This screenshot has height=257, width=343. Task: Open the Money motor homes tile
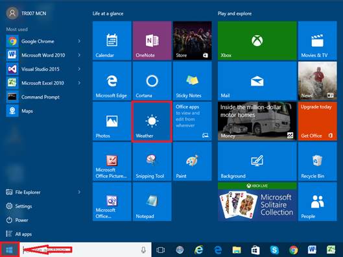coord(257,121)
